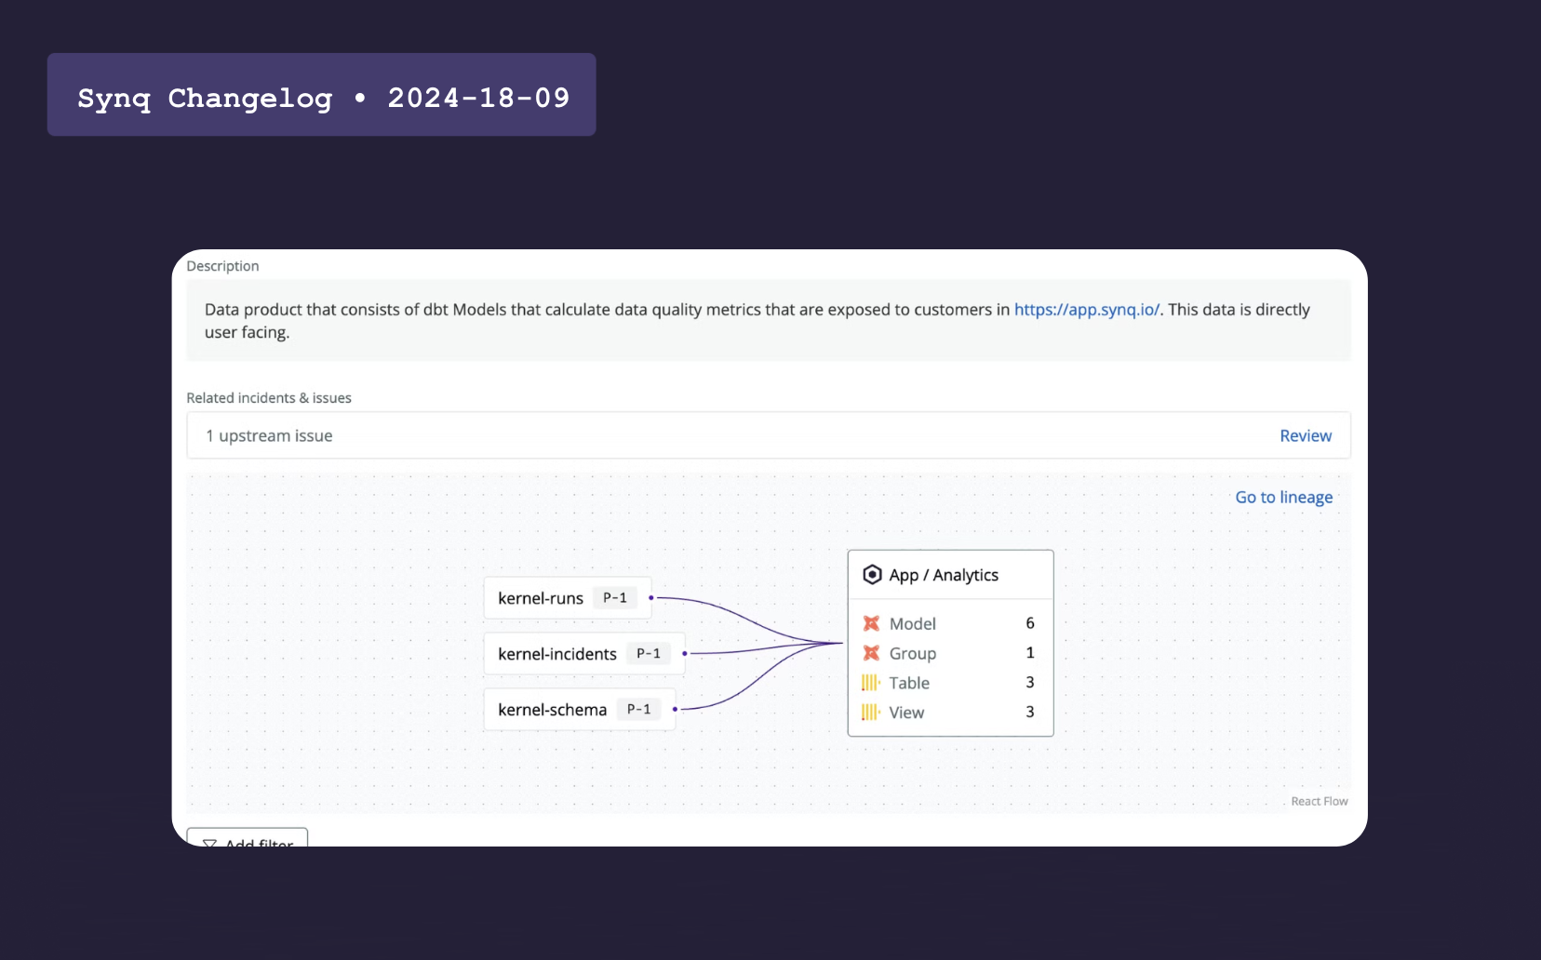The height and width of the screenshot is (960, 1541).
Task: Click the Group count 1
Action: (1030, 653)
